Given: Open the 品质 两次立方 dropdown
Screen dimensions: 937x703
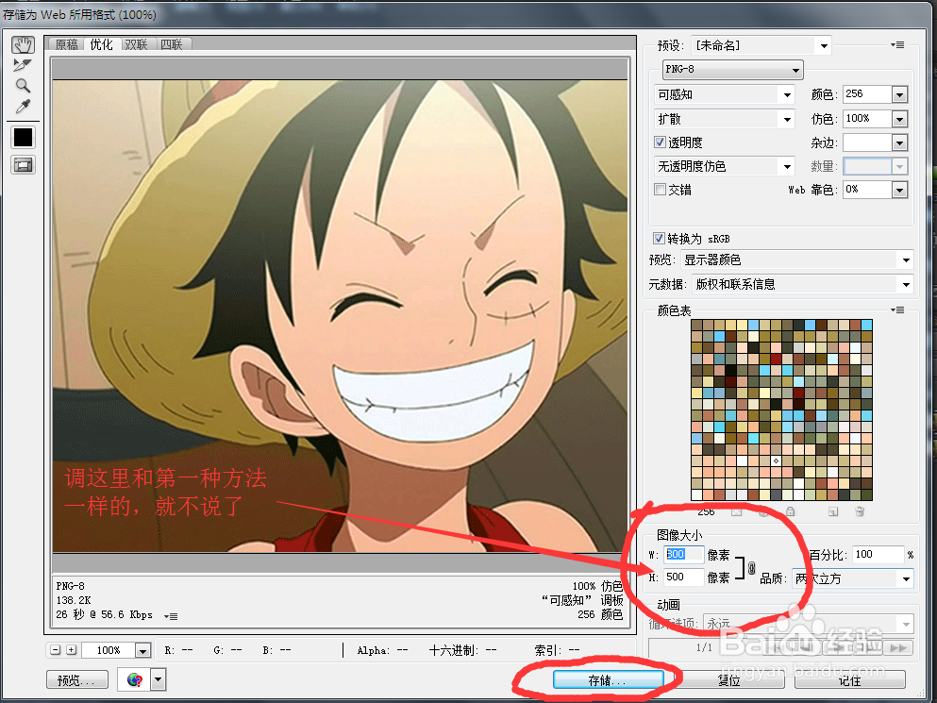Looking at the screenshot, I should [853, 578].
